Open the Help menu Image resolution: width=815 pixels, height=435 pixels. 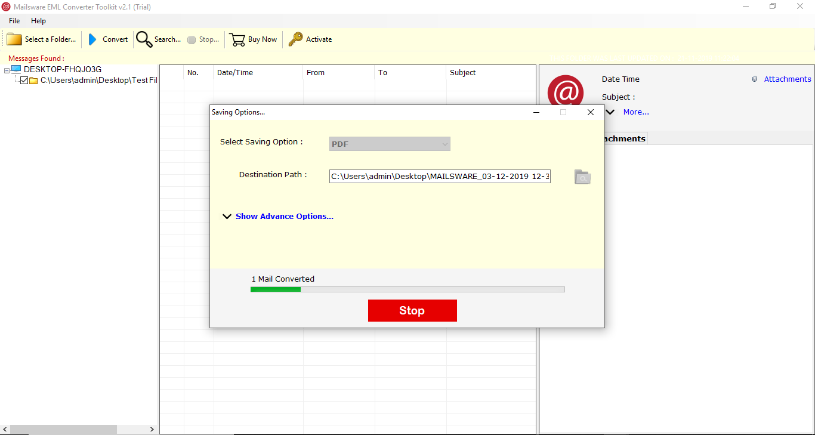point(38,21)
